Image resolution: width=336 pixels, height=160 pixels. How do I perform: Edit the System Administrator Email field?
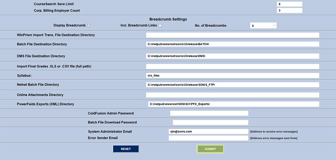[x=208, y=131]
